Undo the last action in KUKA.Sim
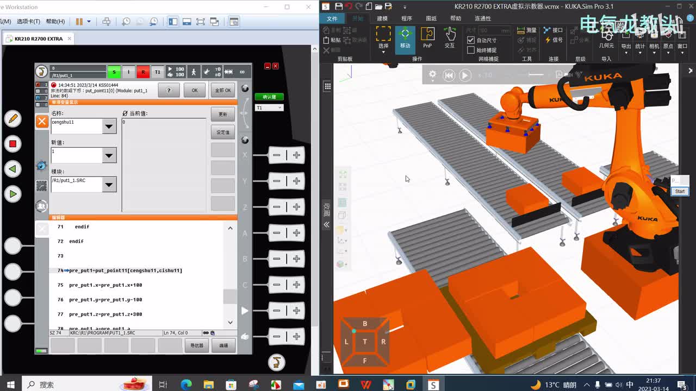The width and height of the screenshot is (696, 391). pos(349,7)
